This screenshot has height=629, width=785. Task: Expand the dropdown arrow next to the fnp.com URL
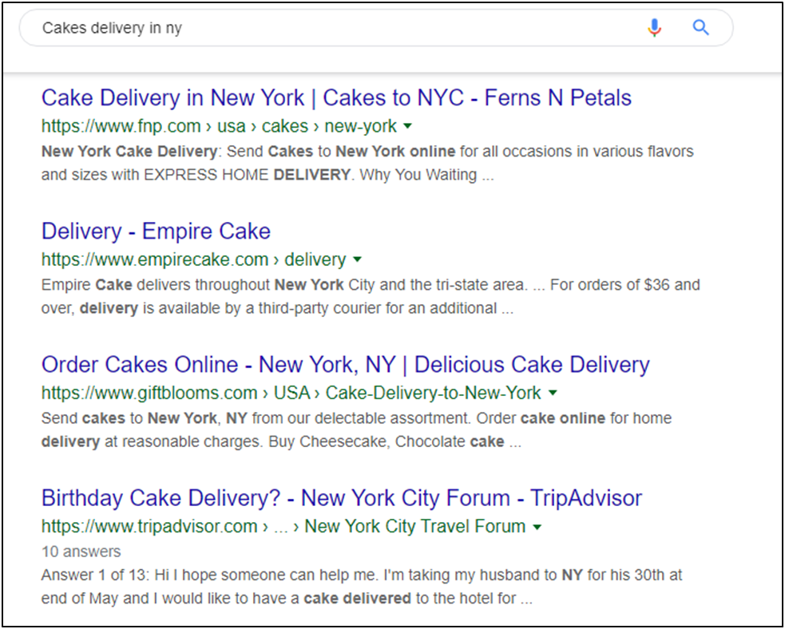click(408, 126)
